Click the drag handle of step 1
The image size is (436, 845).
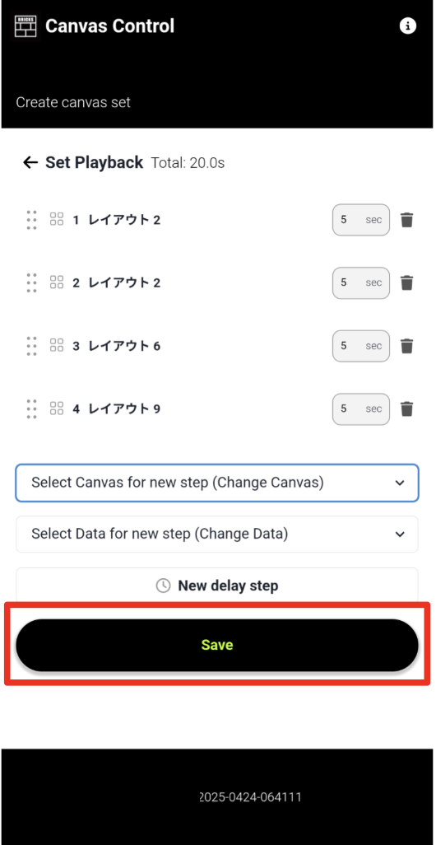click(32, 220)
